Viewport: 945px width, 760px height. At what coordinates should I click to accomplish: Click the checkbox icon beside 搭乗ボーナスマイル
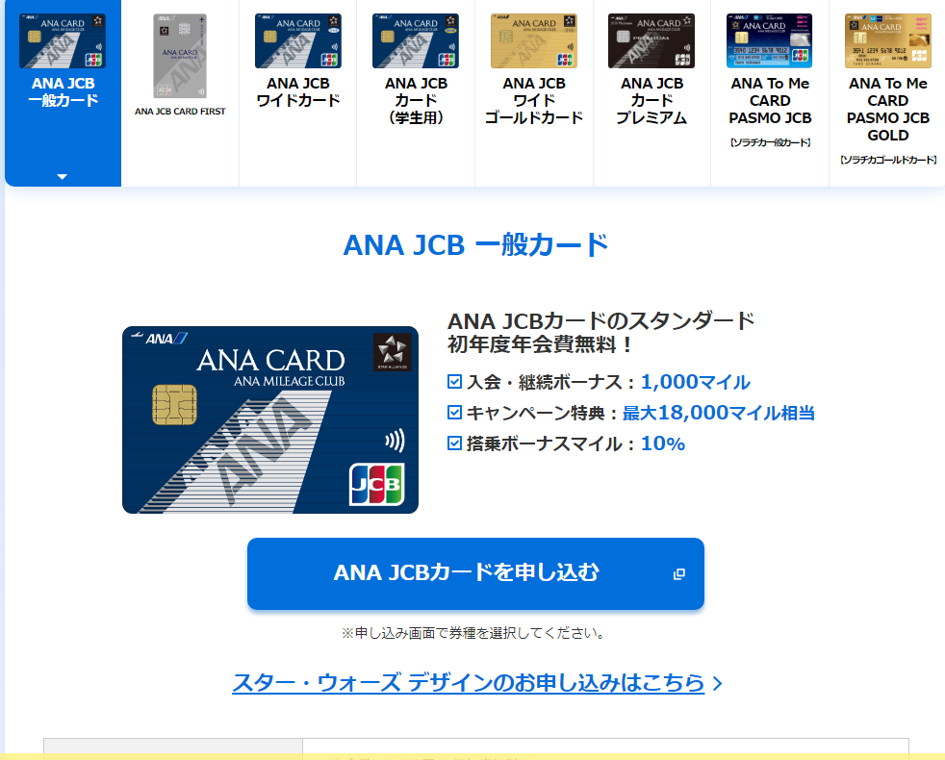click(x=455, y=443)
